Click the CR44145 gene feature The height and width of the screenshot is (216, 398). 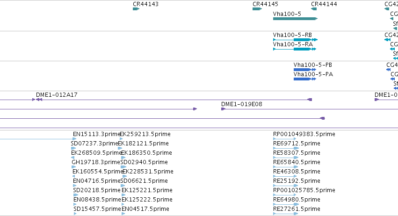[257, 9]
